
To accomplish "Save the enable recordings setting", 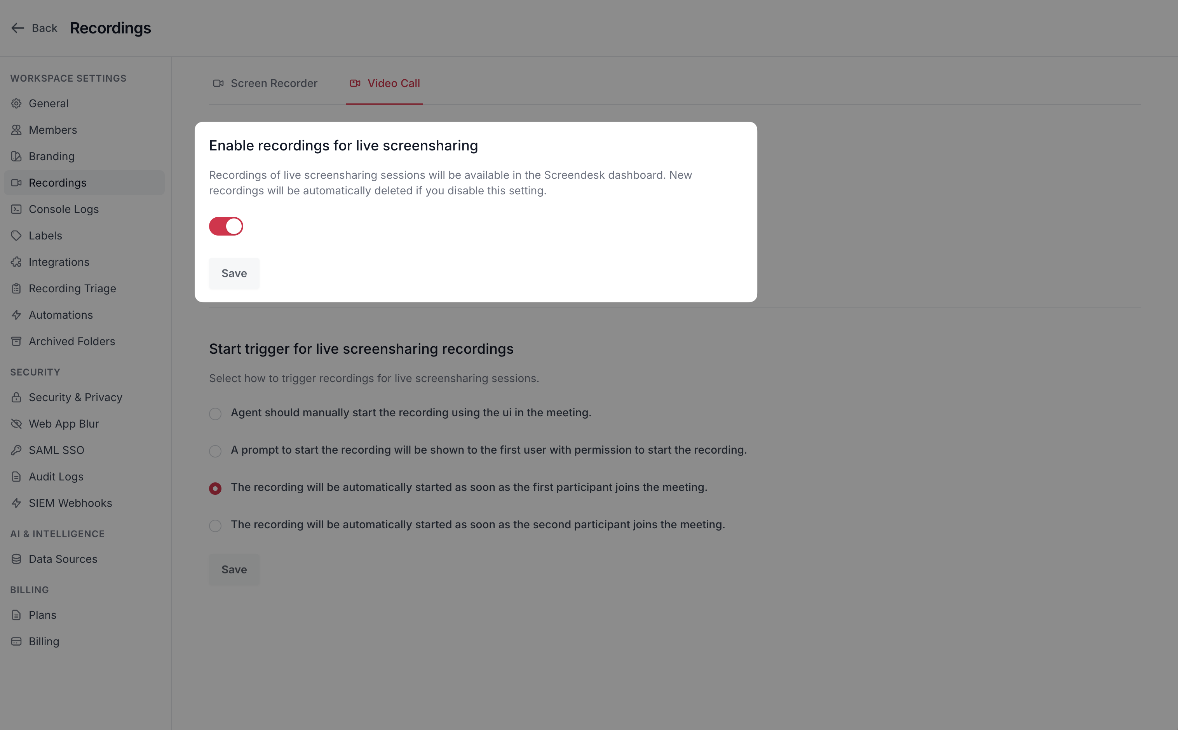I will [x=234, y=273].
